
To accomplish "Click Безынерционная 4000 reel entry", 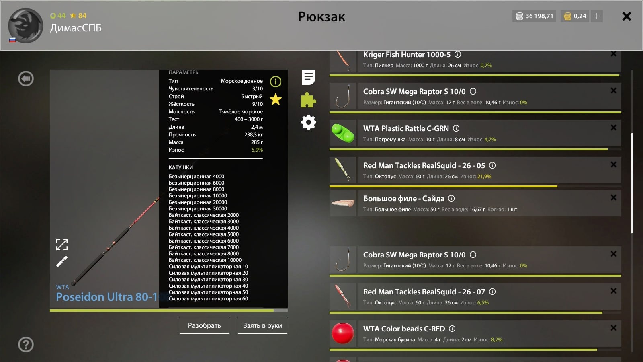I will [x=197, y=177].
